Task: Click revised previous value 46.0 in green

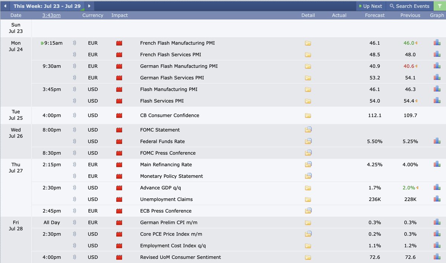Action: coord(409,43)
